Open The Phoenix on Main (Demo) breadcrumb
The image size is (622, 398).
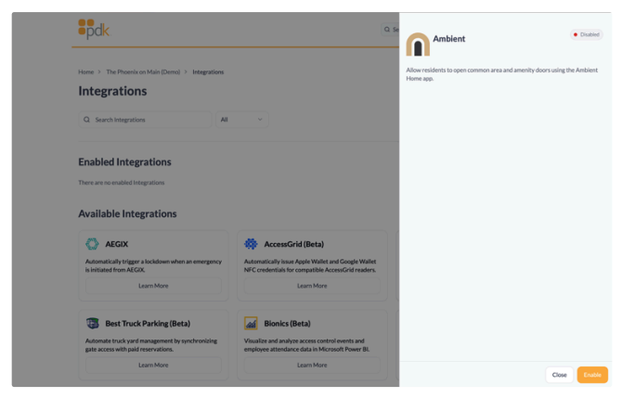coord(143,71)
